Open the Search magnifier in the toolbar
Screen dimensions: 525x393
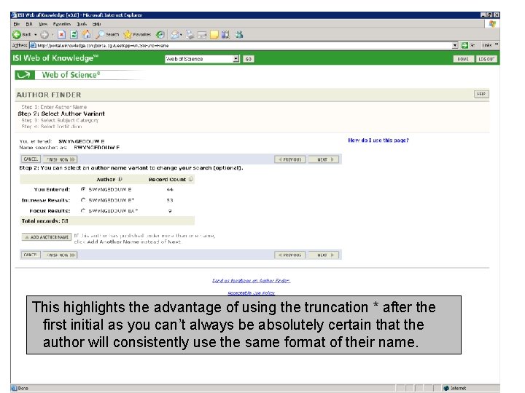107,34
